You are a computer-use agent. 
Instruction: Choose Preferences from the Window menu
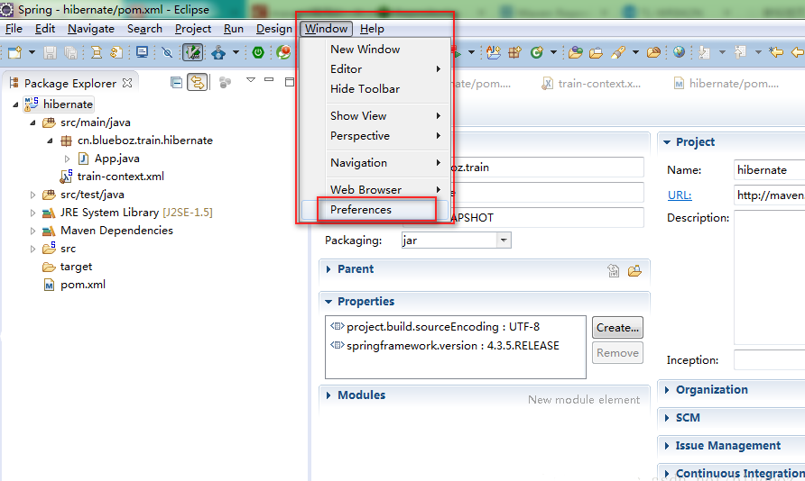[375, 210]
